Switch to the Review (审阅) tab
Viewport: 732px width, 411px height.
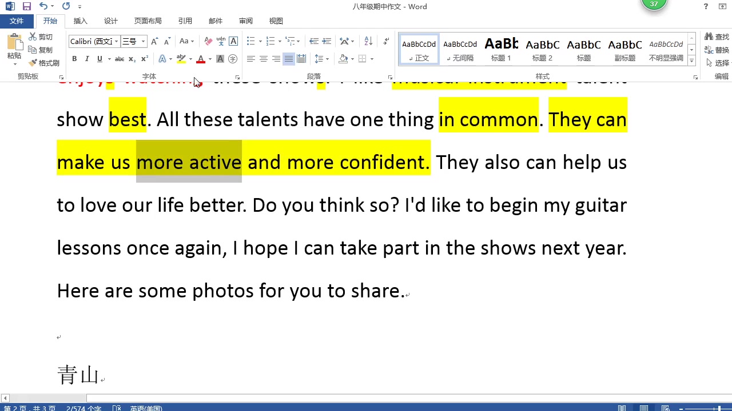pos(246,21)
